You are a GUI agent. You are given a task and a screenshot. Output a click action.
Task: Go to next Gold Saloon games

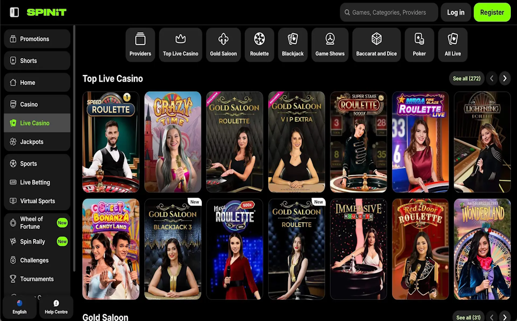tap(504, 317)
